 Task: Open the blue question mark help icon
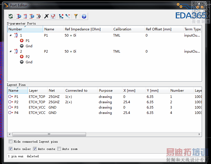[x=84, y=16]
